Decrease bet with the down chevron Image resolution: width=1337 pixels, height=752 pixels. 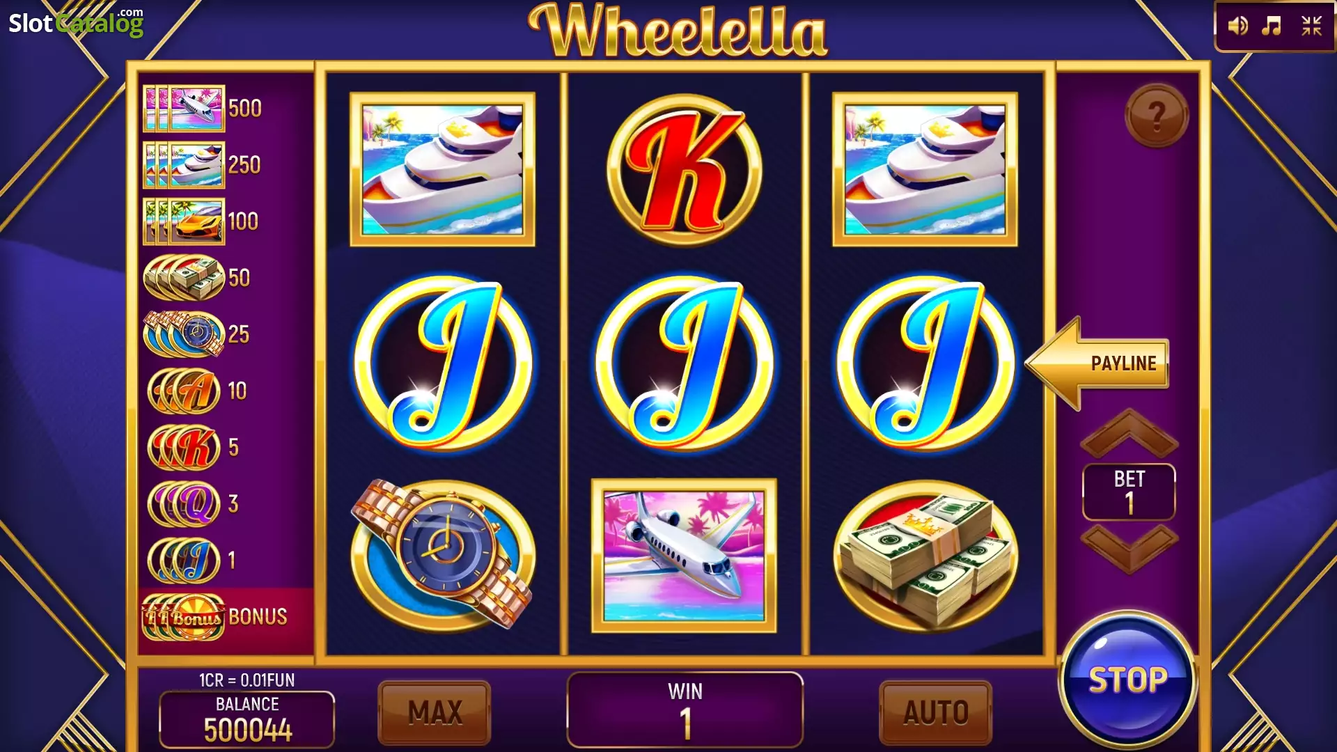[1129, 549]
